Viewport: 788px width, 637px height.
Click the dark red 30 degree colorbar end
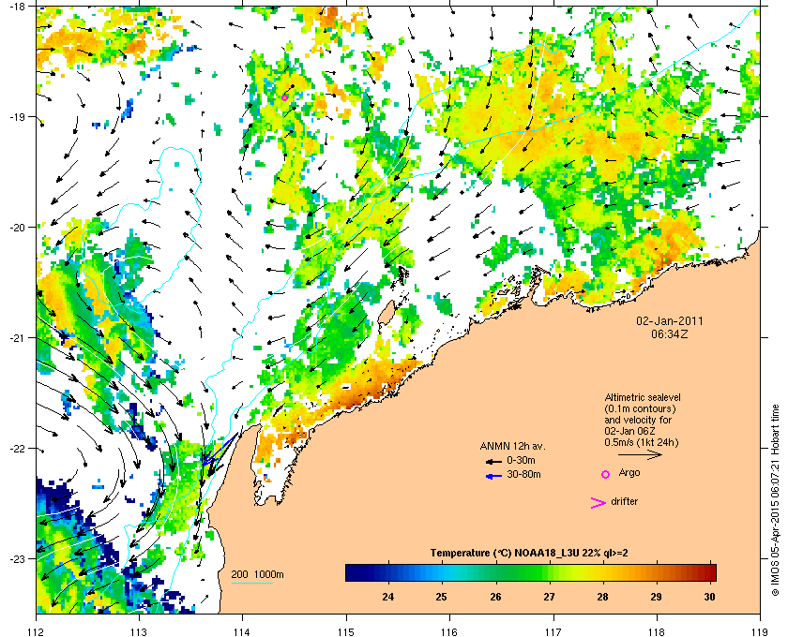[x=709, y=572]
